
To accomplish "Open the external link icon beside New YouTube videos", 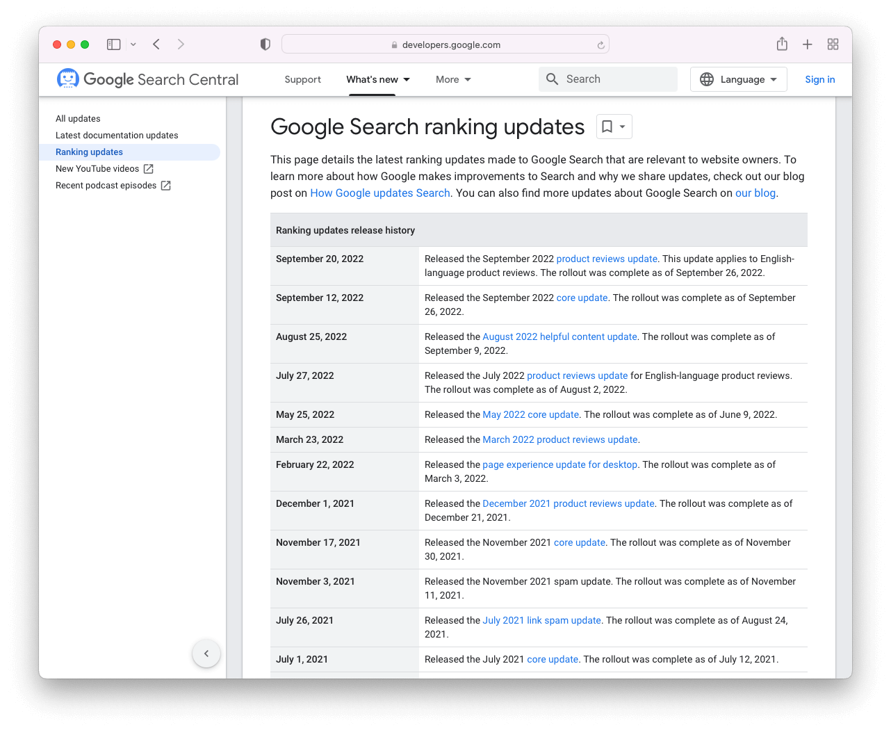I will 147,168.
